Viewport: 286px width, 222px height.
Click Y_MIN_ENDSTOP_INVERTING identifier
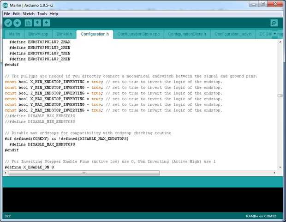[x=57, y=87]
